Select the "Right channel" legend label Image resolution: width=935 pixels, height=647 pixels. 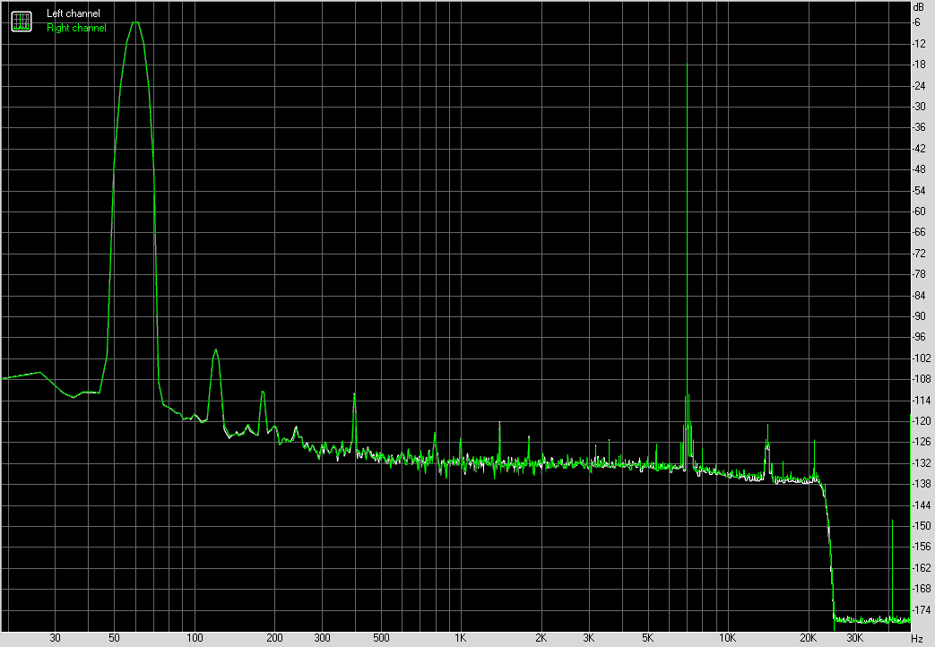coord(76,28)
